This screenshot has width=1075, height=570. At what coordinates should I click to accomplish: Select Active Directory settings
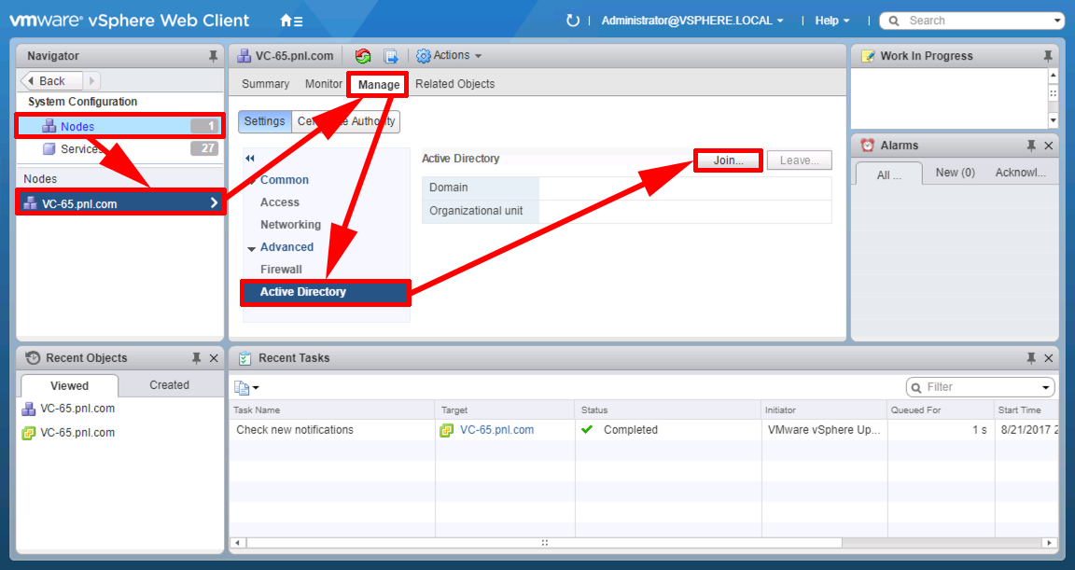point(326,292)
